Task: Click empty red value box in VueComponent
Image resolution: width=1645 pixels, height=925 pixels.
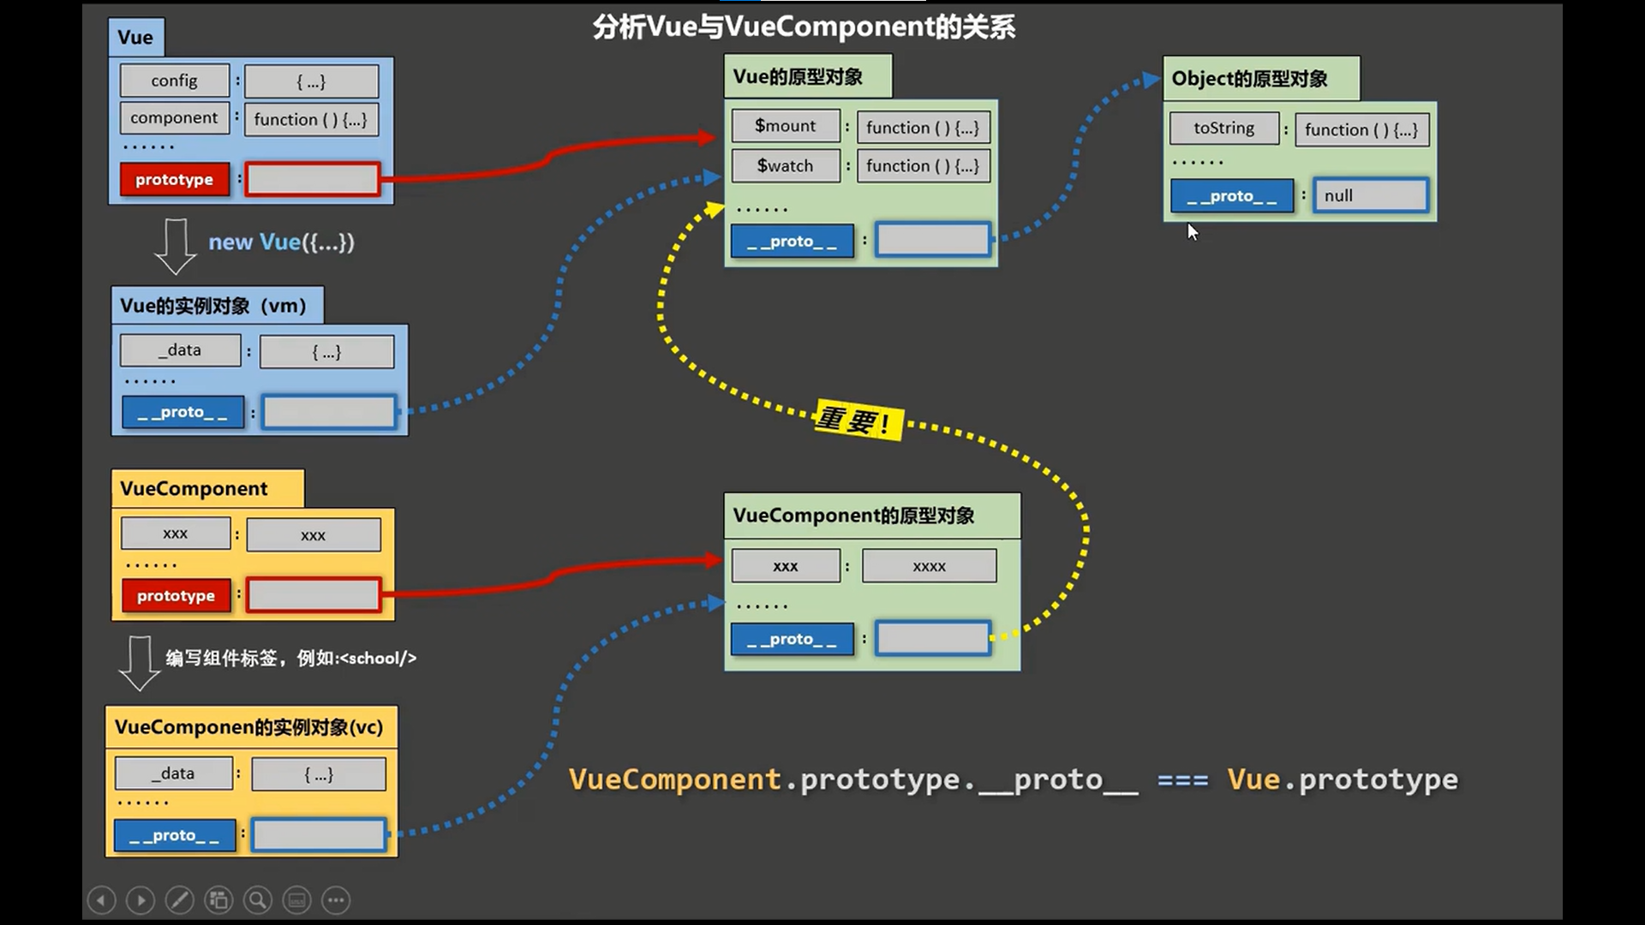Action: click(x=314, y=595)
